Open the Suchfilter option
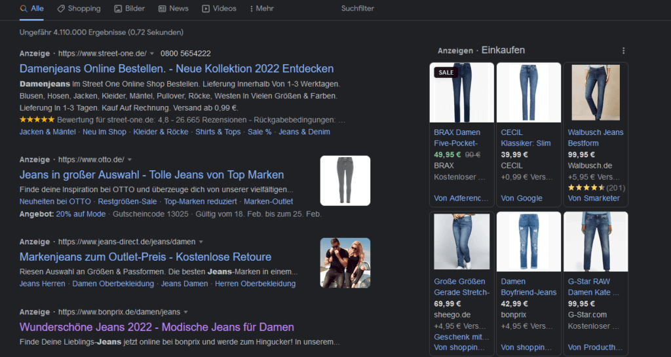 [x=358, y=9]
